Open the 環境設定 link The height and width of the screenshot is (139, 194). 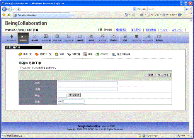point(121,30)
